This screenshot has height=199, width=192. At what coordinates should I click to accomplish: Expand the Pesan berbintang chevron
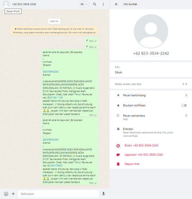click(x=186, y=96)
